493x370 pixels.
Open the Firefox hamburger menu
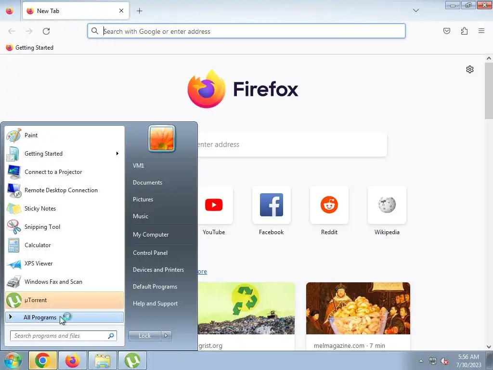click(481, 31)
